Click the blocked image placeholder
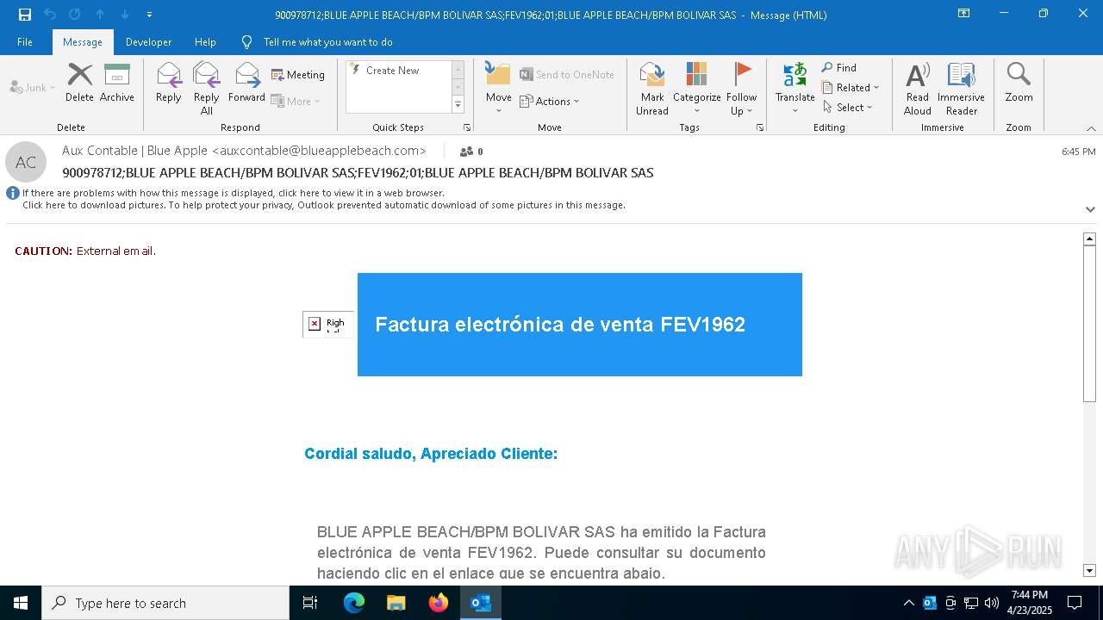This screenshot has height=620, width=1103. [328, 324]
